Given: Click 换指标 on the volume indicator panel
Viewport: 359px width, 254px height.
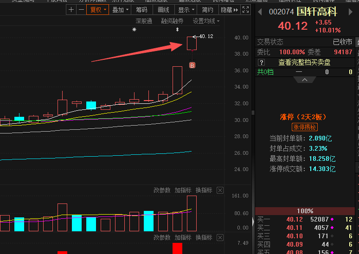Looking at the screenshot, I should click(204, 190).
